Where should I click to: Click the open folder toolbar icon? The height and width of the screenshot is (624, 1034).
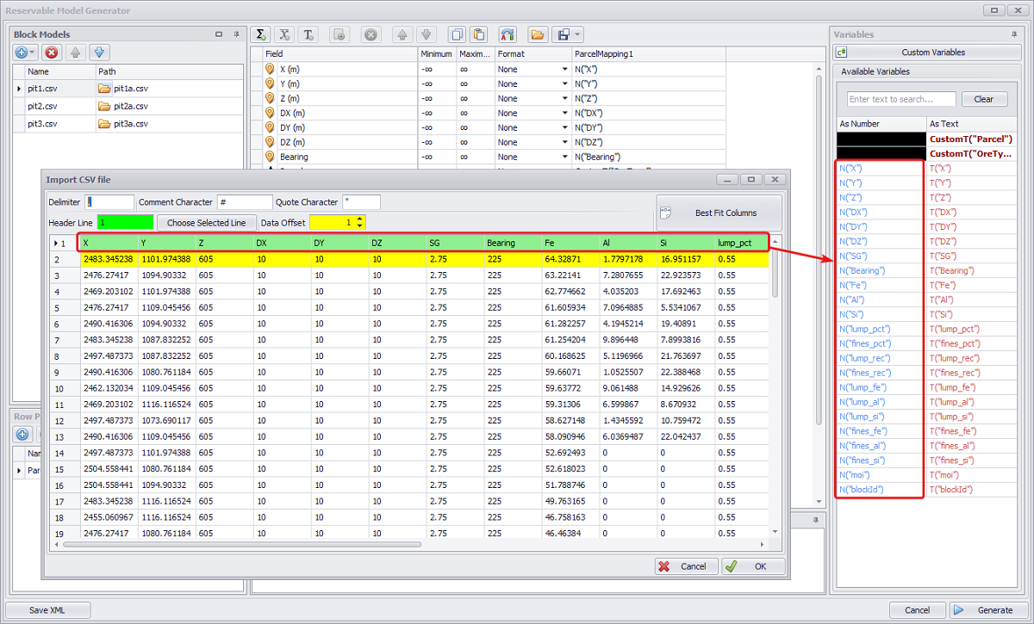click(x=538, y=35)
